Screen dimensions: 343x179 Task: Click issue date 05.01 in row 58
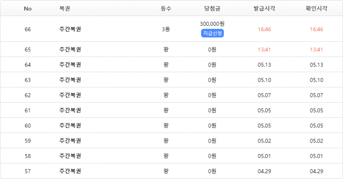coord(264,157)
